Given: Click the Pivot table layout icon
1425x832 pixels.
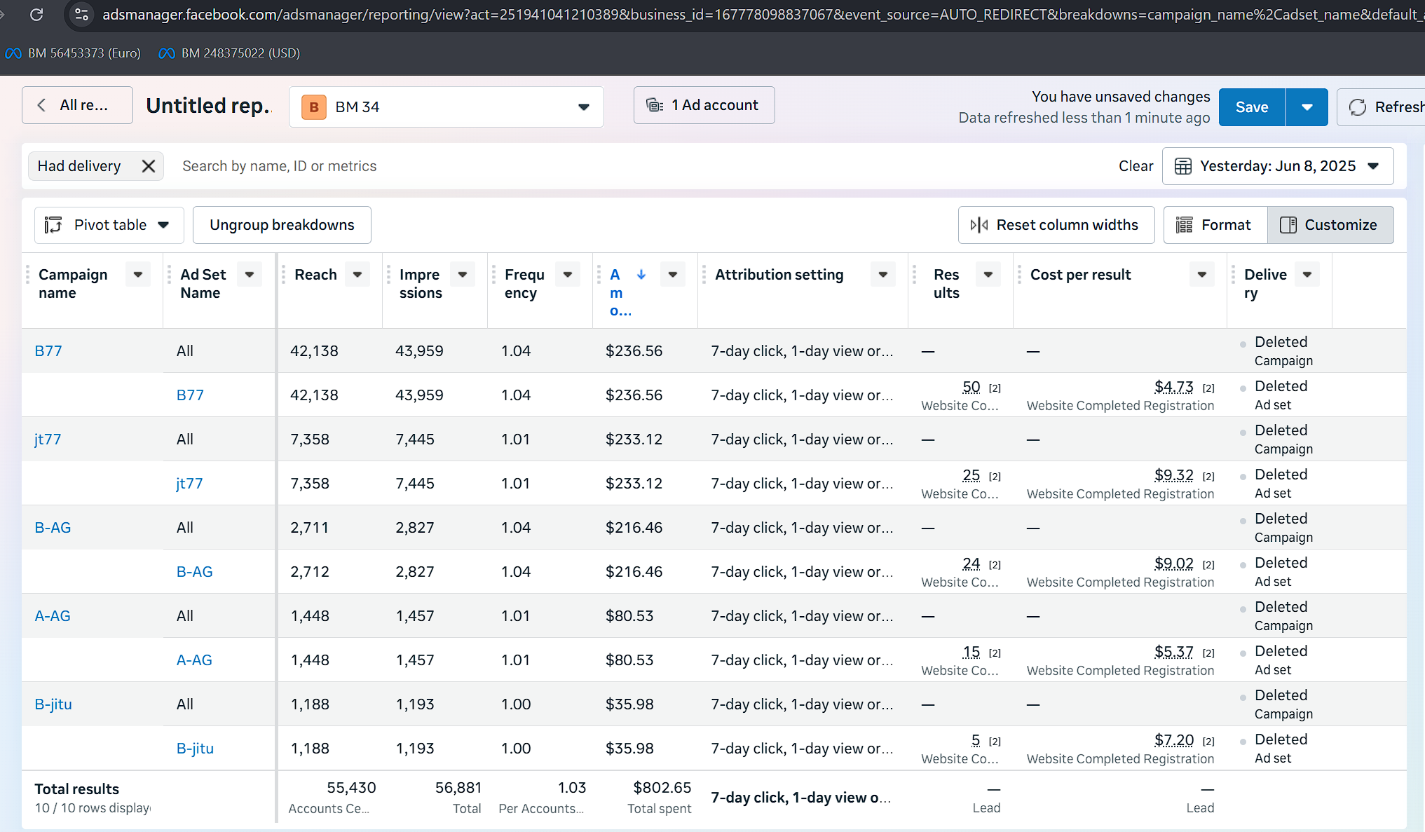Looking at the screenshot, I should (53, 225).
